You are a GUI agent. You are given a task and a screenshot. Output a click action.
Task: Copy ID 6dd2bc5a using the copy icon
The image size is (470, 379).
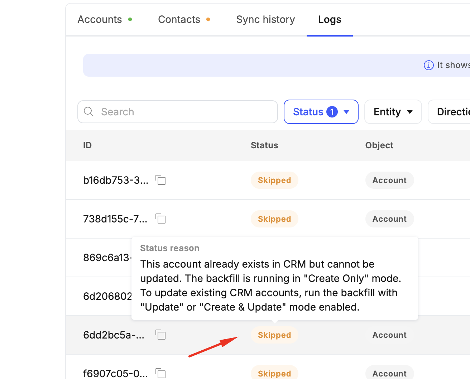[x=161, y=335]
